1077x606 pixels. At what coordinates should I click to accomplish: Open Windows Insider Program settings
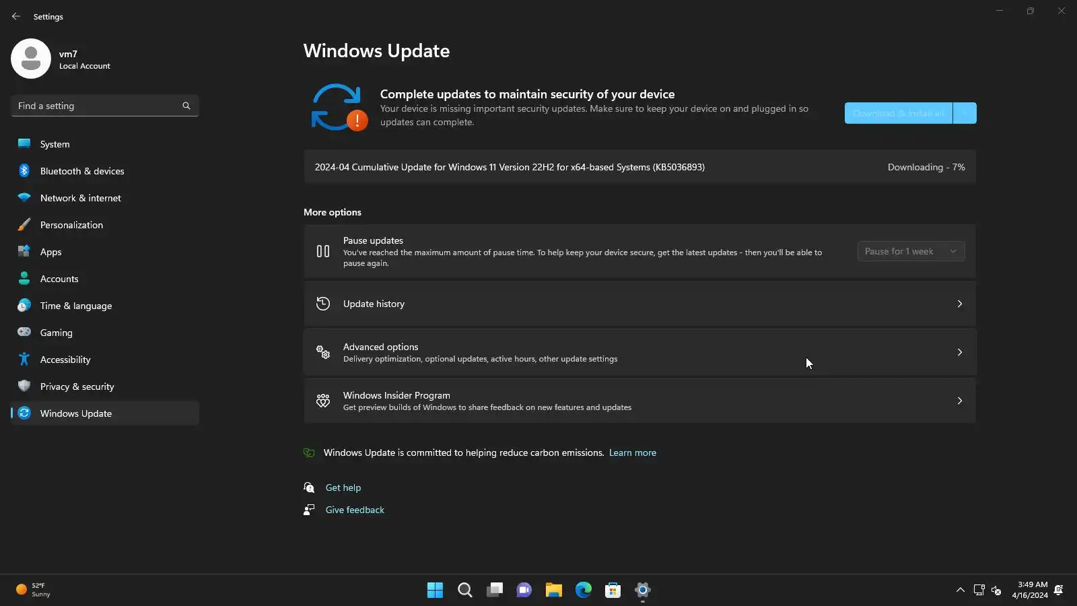click(x=639, y=401)
